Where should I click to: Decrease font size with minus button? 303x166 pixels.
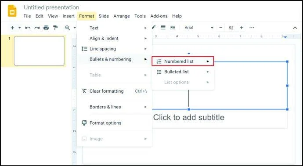click(x=221, y=28)
